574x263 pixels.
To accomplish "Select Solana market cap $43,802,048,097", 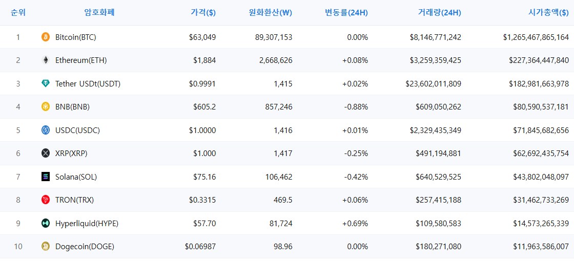I will [541, 177].
